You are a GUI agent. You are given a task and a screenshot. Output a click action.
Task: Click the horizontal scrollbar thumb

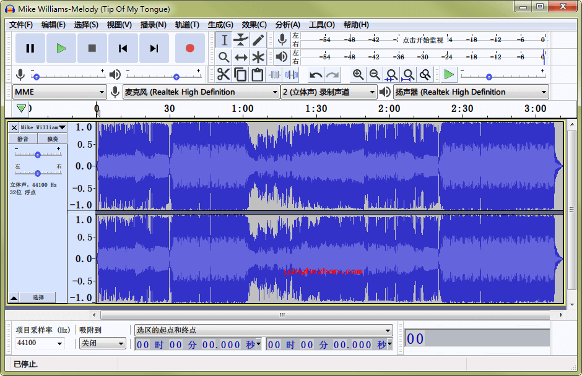pos(325,315)
